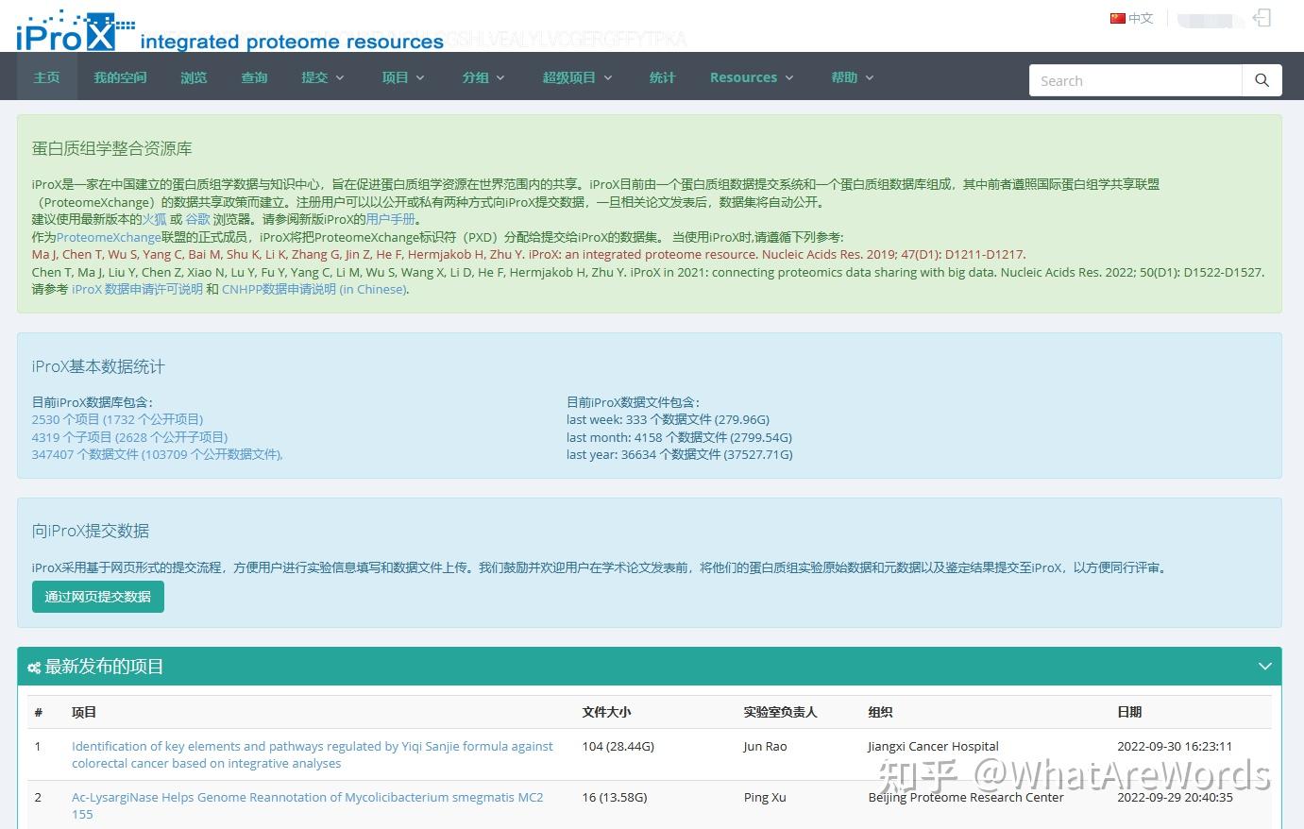Click the last month: 4158 个数据文件 line

(679, 437)
